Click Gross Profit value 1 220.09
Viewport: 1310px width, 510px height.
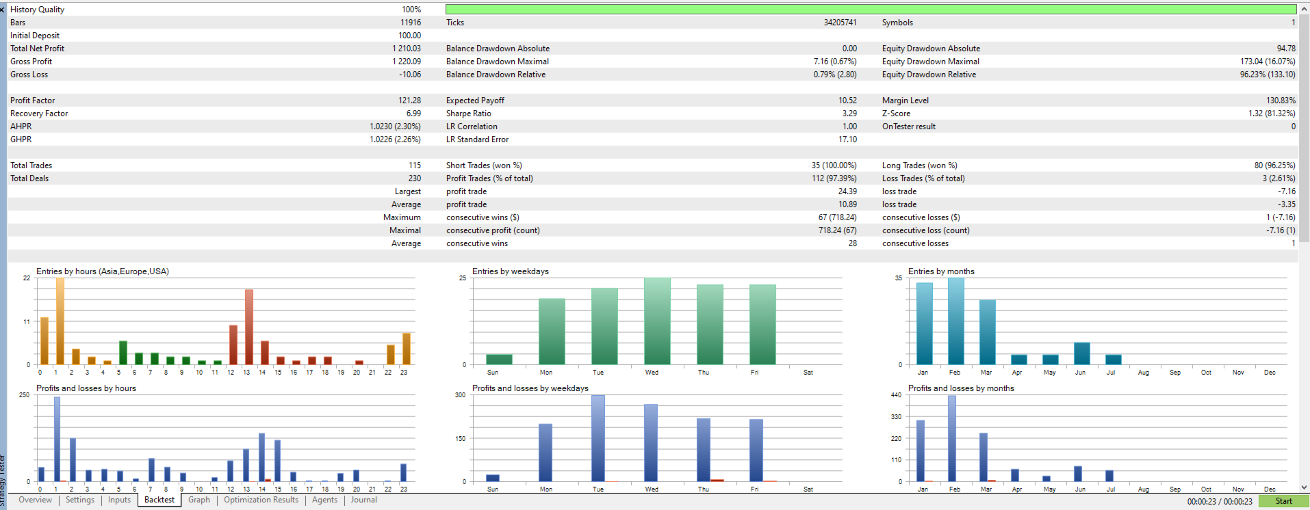(x=407, y=62)
